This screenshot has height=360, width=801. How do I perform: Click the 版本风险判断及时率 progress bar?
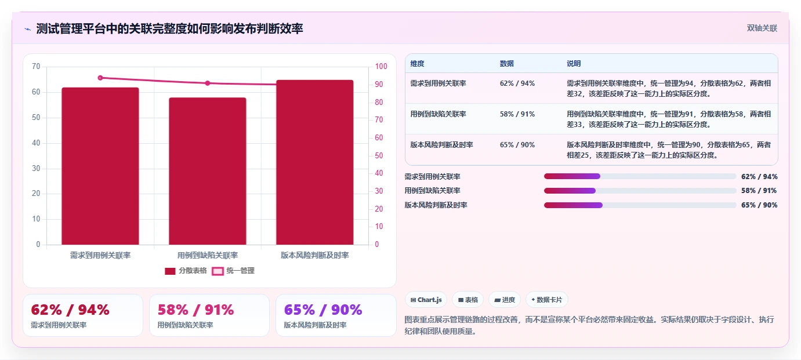(640, 205)
